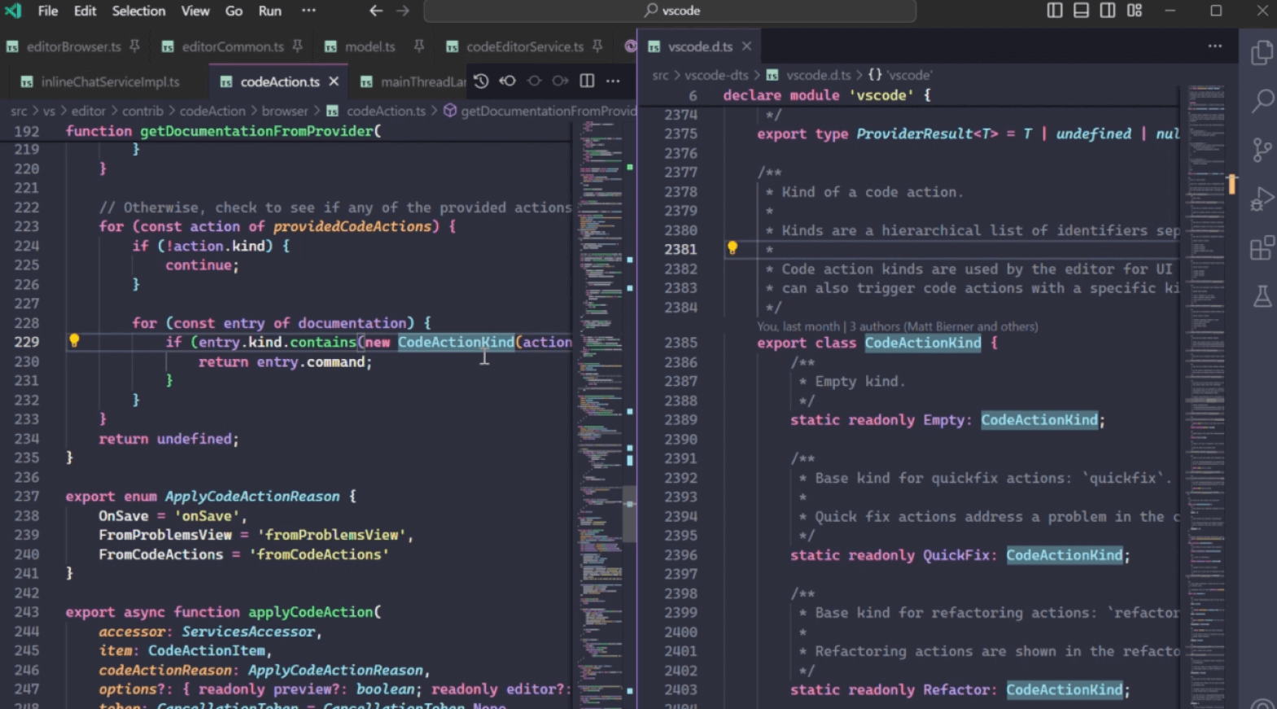The width and height of the screenshot is (1277, 709).
Task: Click the middle circle revision icon
Action: pos(534,81)
